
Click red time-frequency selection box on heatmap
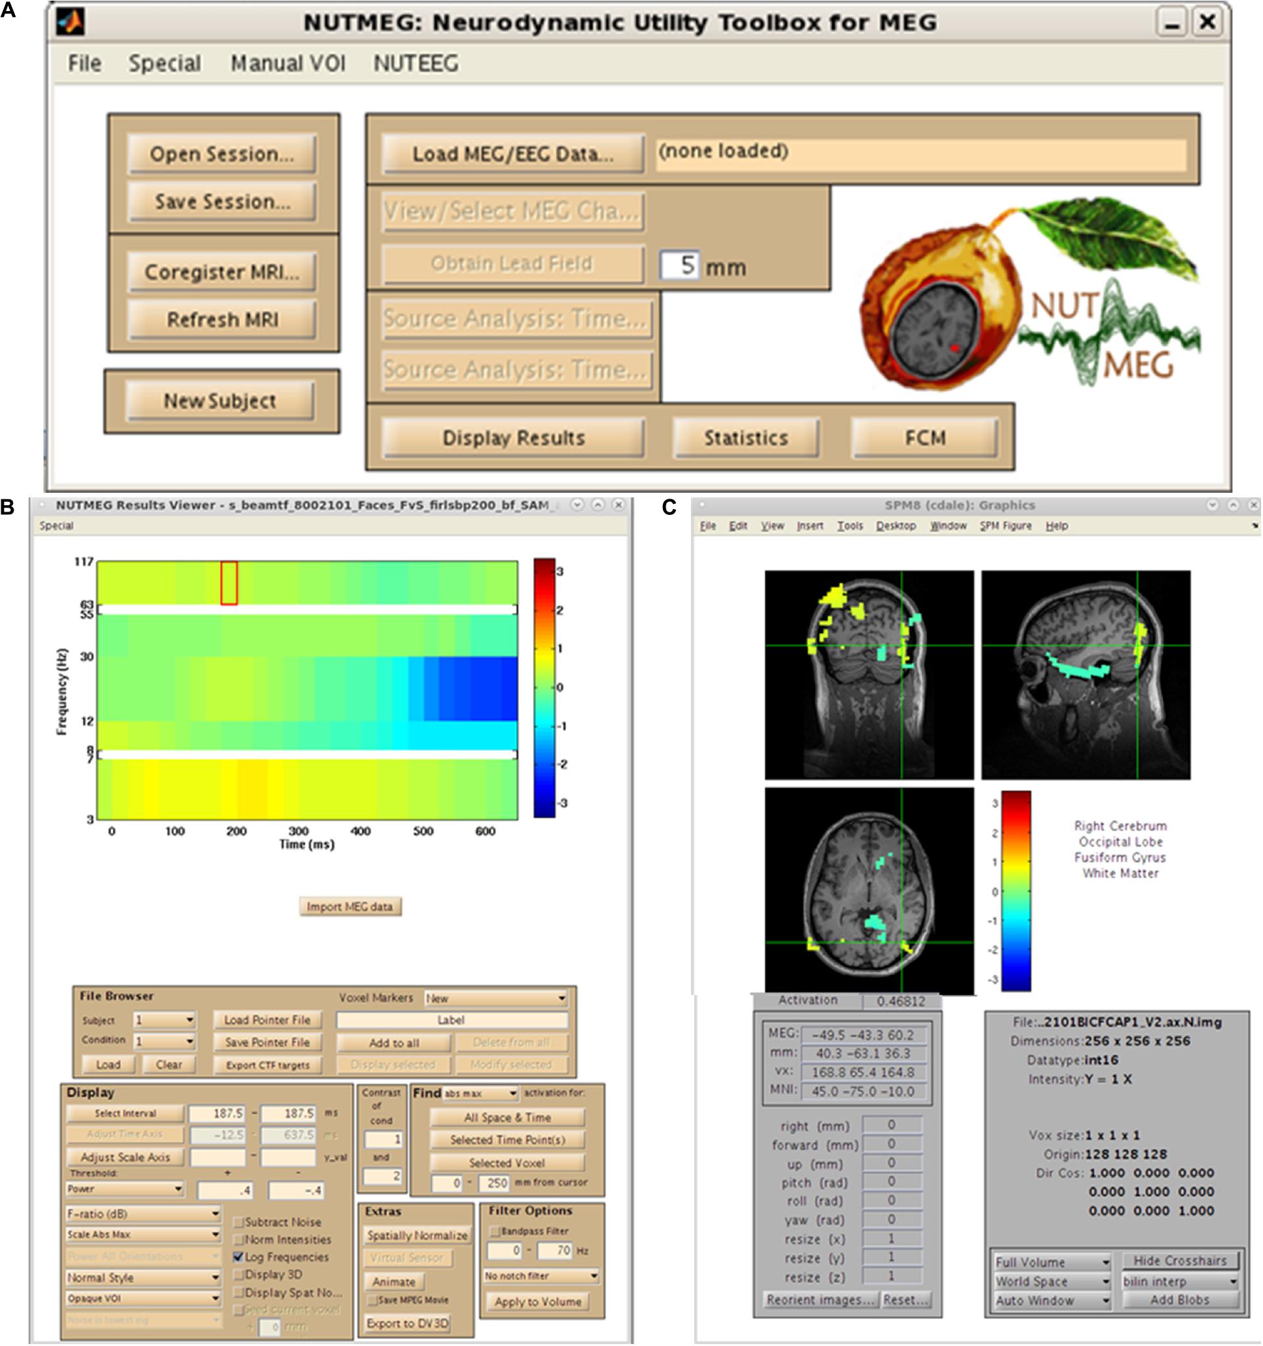pos(229,583)
